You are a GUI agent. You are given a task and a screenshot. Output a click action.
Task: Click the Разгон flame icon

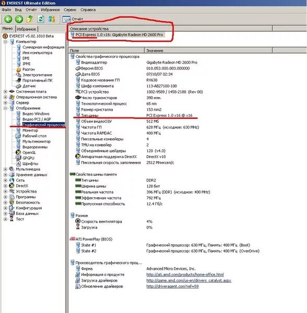click(18, 69)
